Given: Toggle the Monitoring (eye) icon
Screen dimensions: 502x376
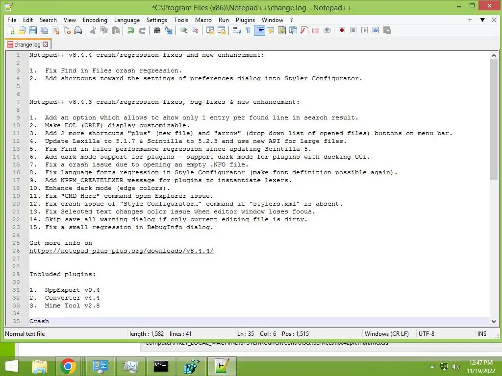Looking at the screenshot, I should 327,30.
